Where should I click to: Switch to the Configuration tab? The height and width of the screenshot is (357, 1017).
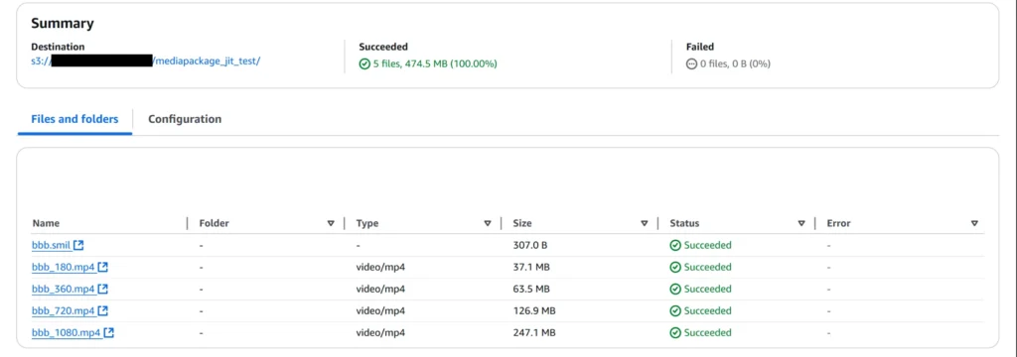185,119
